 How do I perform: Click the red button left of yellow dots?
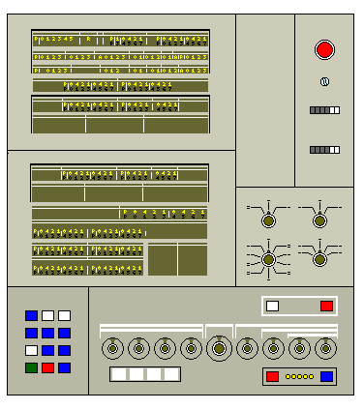[x=272, y=376]
